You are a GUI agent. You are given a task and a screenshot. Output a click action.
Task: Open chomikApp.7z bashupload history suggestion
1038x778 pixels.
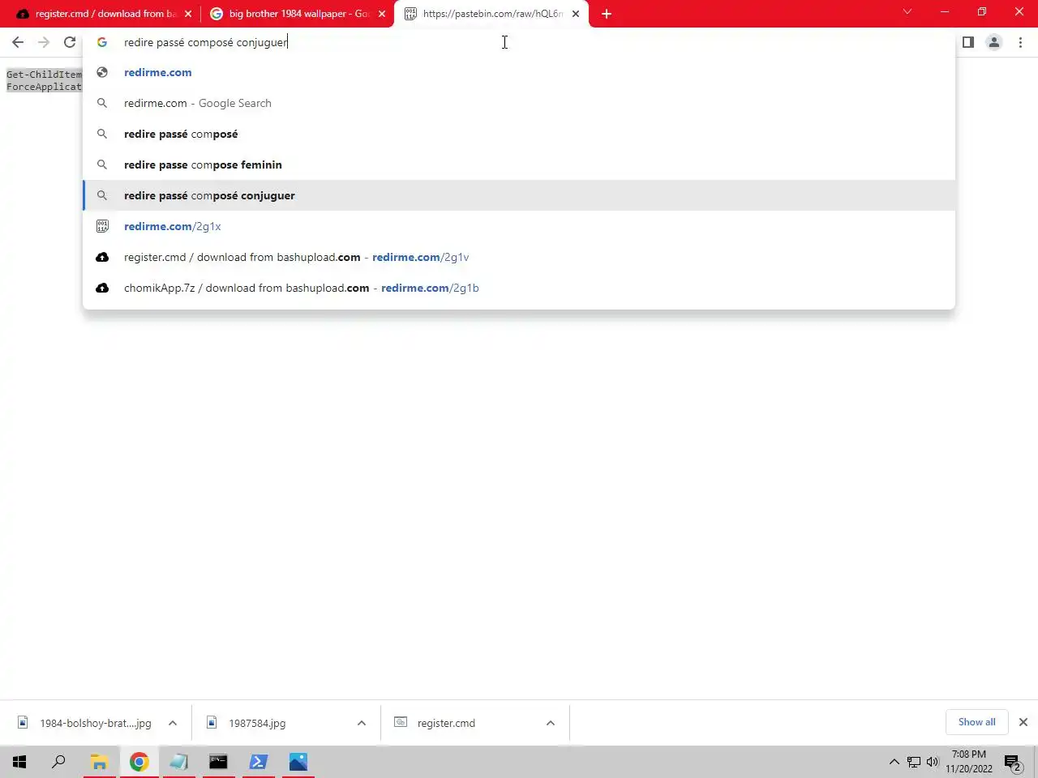pos(519,288)
